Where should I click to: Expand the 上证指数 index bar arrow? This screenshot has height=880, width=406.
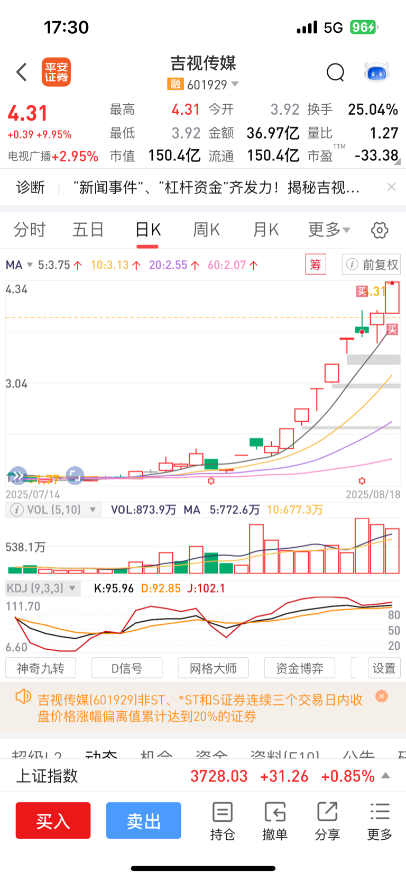tap(386, 776)
